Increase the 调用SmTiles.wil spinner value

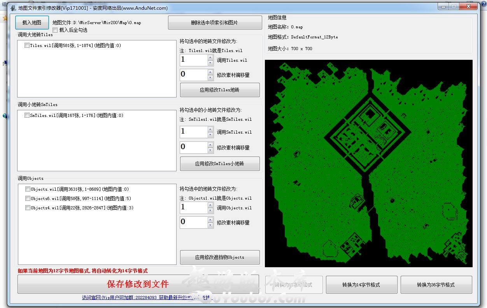point(210,129)
